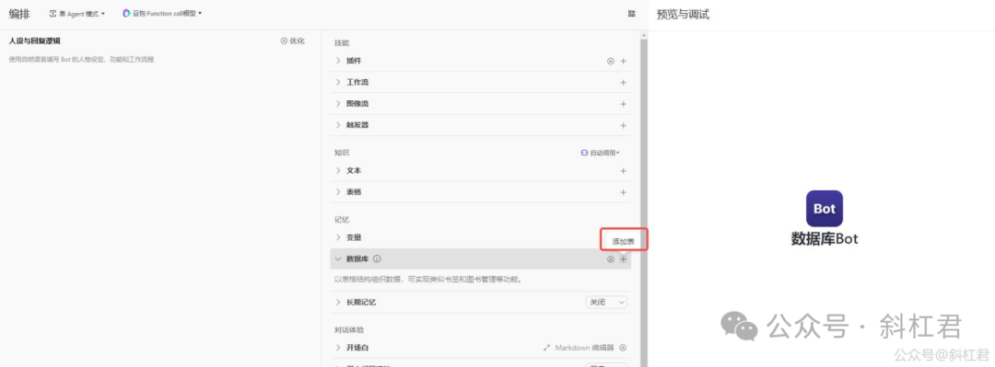Screen dimensions: 995x367
Task: Click the 数据库Bot avatar icon in preview
Action: coord(825,209)
